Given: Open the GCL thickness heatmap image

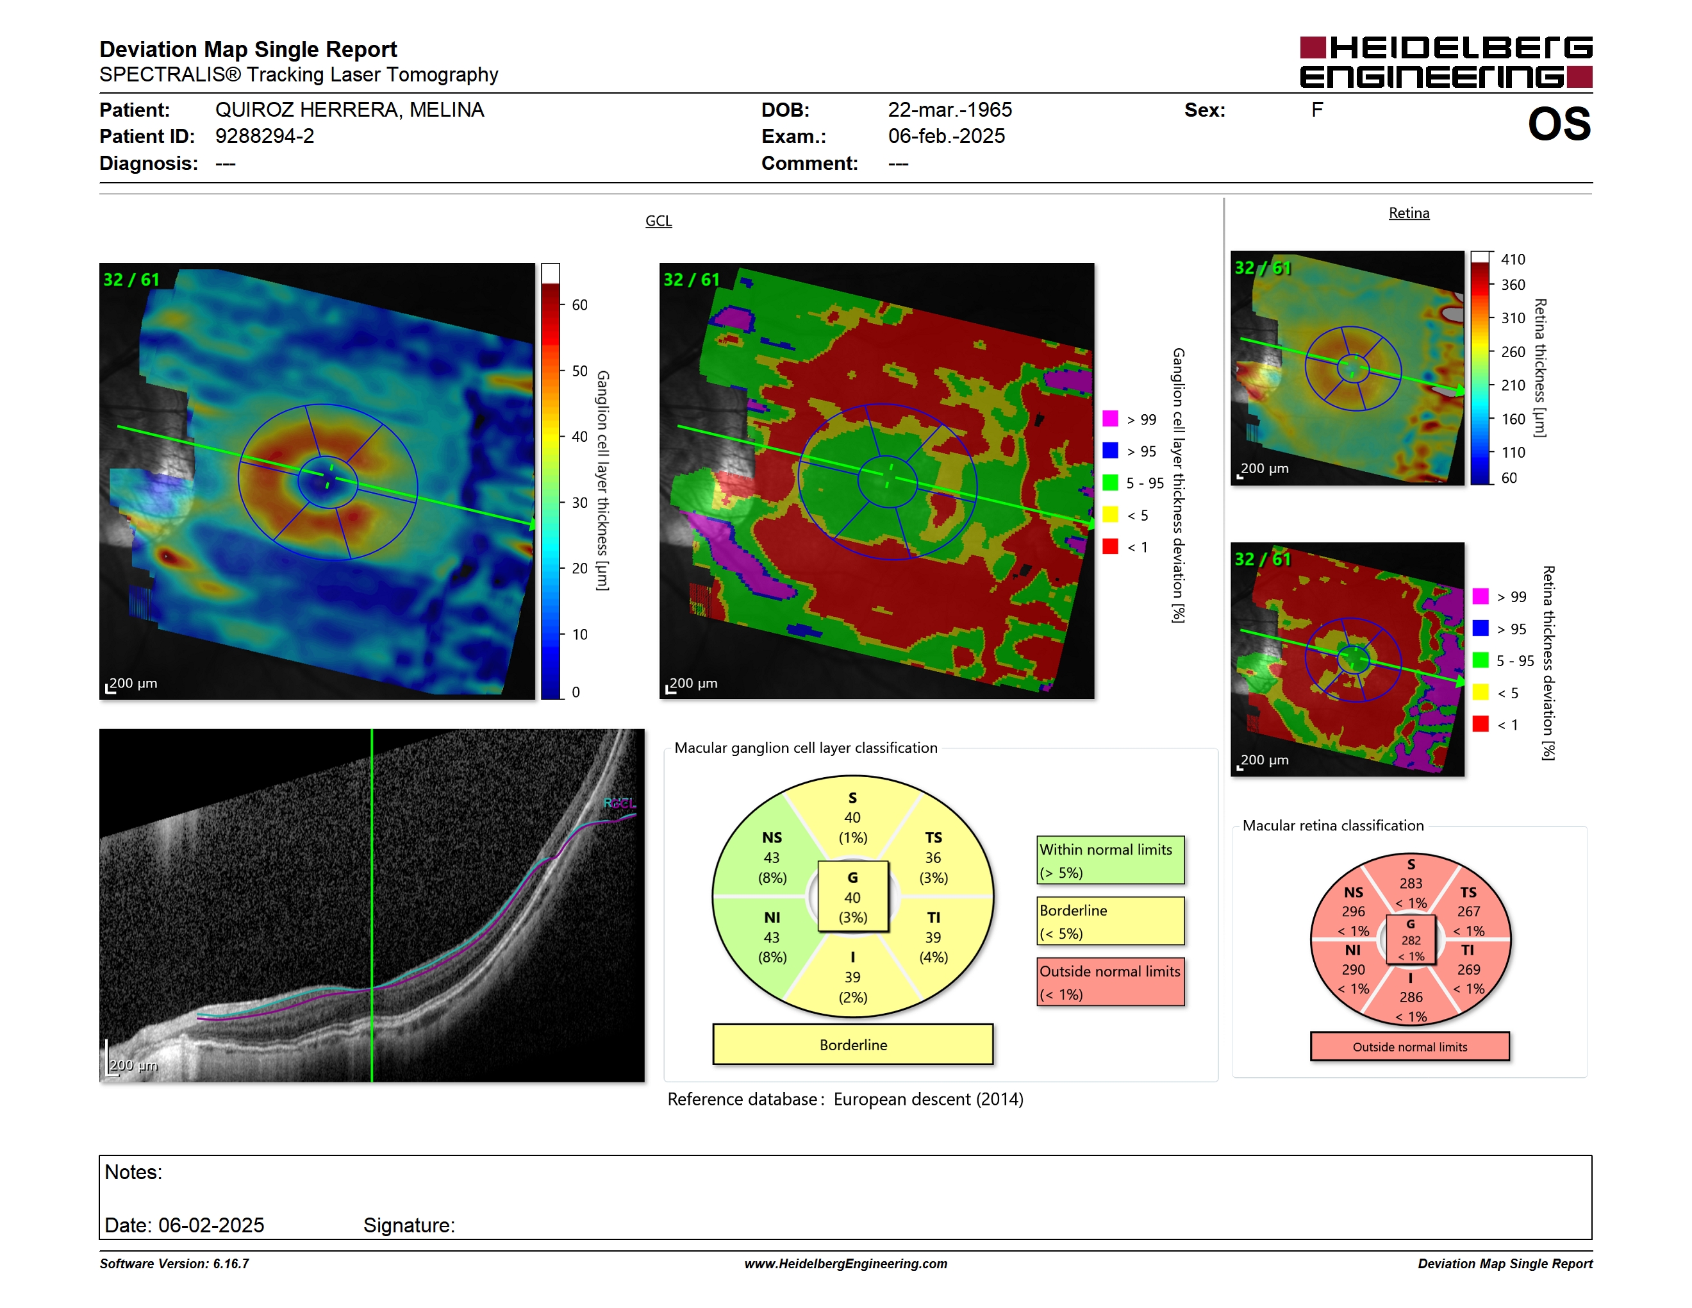Looking at the screenshot, I should (x=317, y=481).
